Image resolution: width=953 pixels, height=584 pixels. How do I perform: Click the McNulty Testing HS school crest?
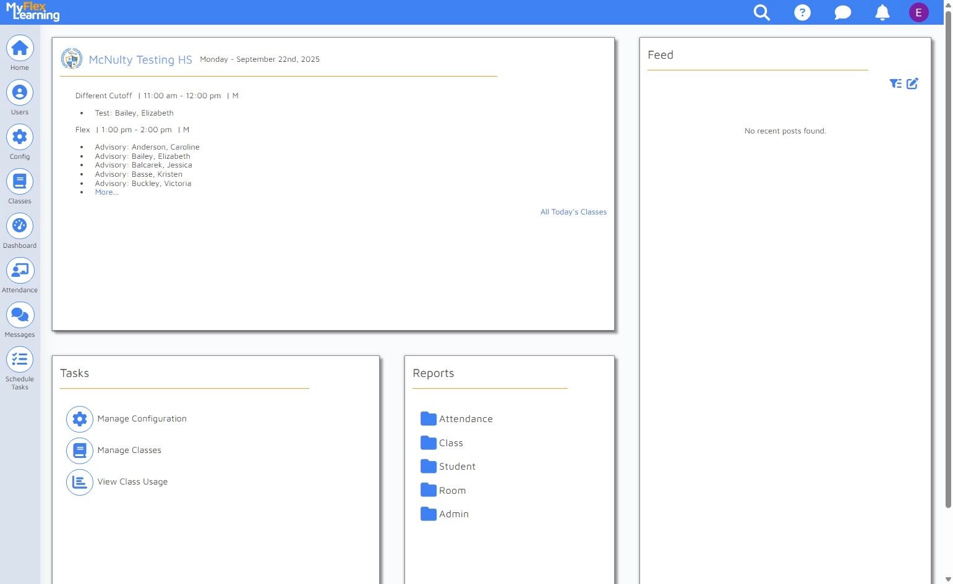click(x=72, y=59)
